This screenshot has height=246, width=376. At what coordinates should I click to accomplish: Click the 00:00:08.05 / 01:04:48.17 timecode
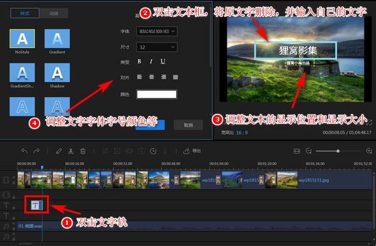point(347,133)
